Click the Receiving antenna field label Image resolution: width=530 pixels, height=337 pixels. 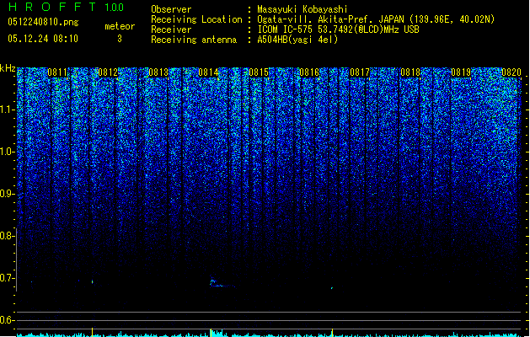pyautogui.click(x=194, y=40)
